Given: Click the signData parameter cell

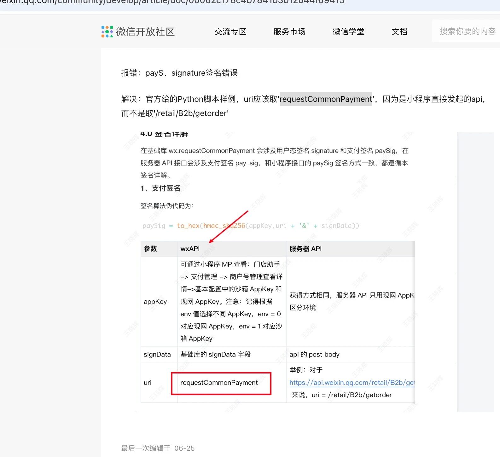Looking at the screenshot, I should tap(159, 355).
